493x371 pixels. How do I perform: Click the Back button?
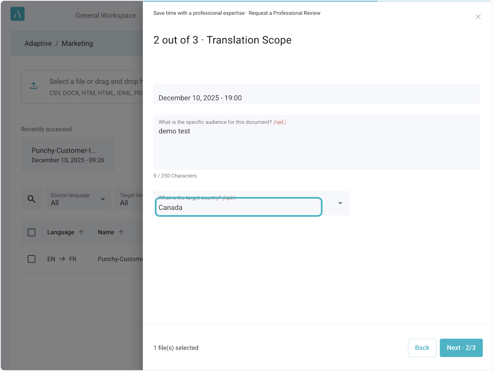pyautogui.click(x=422, y=348)
